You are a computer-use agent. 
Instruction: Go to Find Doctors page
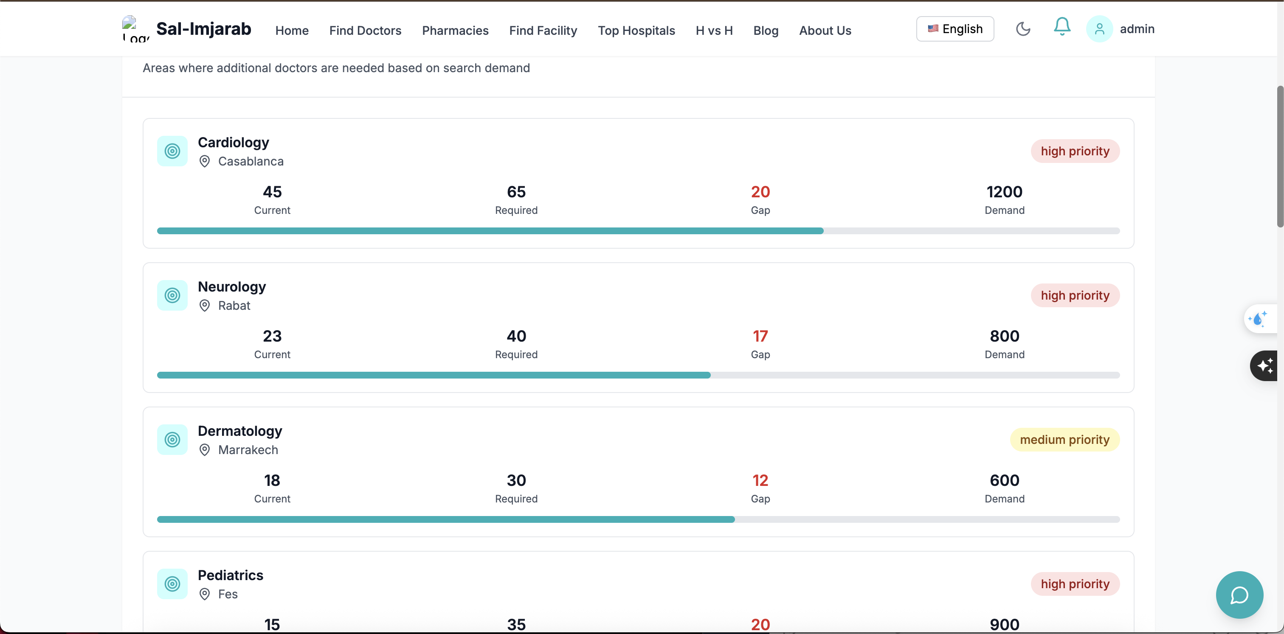(365, 31)
